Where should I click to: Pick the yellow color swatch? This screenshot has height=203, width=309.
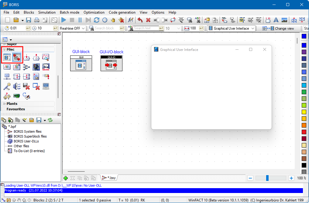[304, 112]
